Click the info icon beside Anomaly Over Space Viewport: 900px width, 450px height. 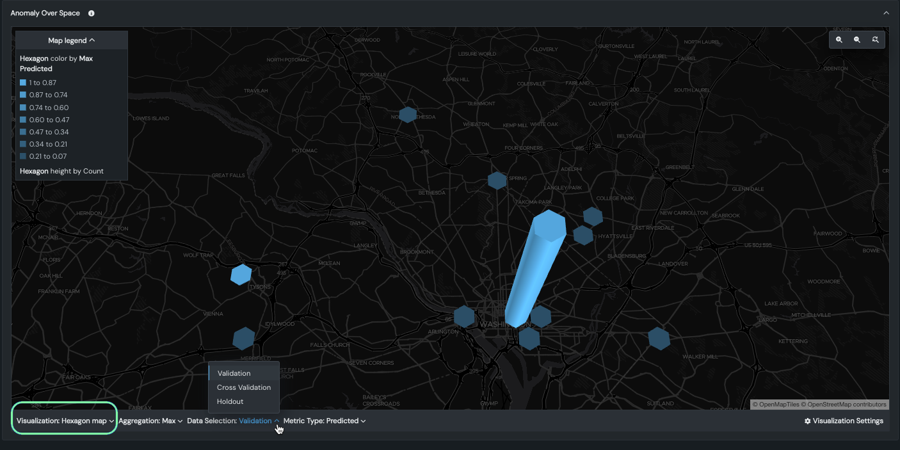(92, 13)
